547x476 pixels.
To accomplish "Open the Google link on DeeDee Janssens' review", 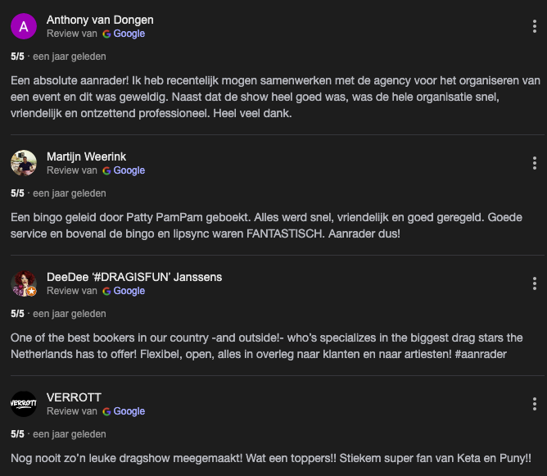I will coord(129,291).
